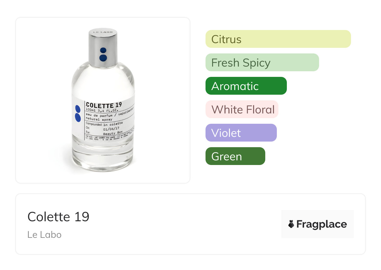Screen dimensions: 381x270
Task: Select the Fresh Spicy accord bar
Action: (x=262, y=62)
